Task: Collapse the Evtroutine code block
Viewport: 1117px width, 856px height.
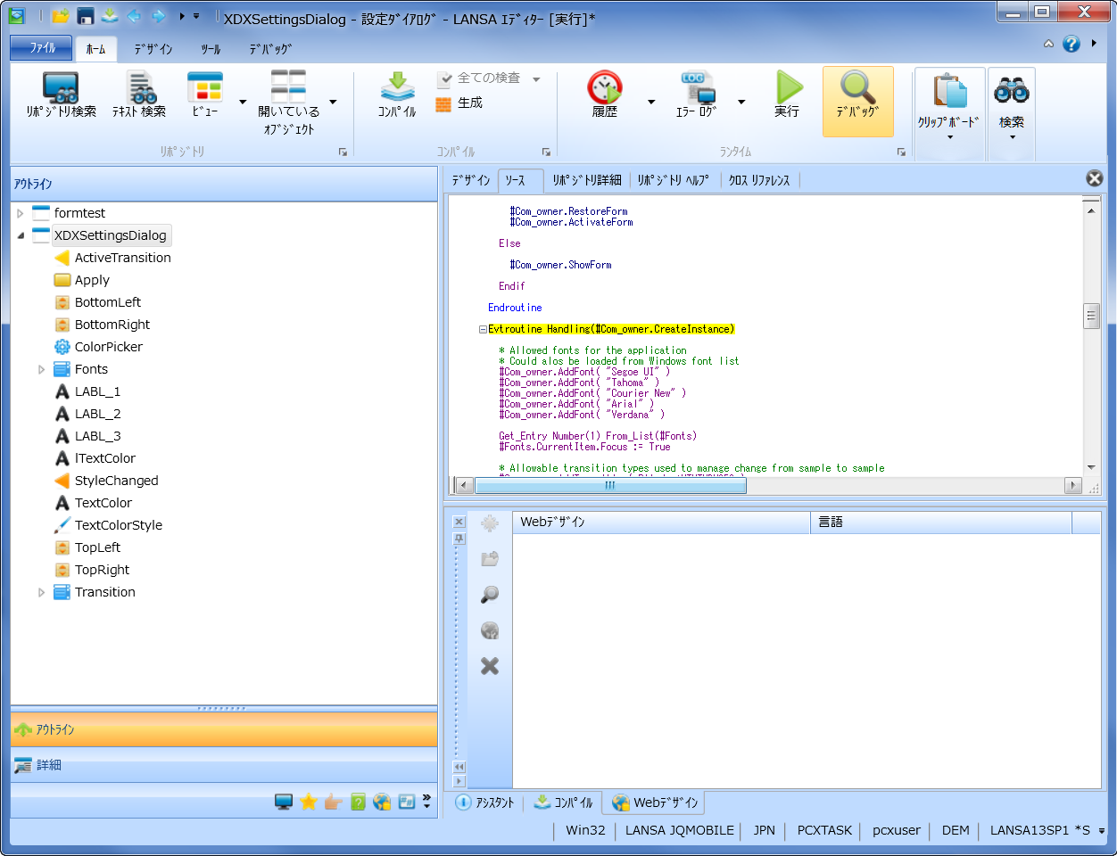Action: [x=483, y=329]
